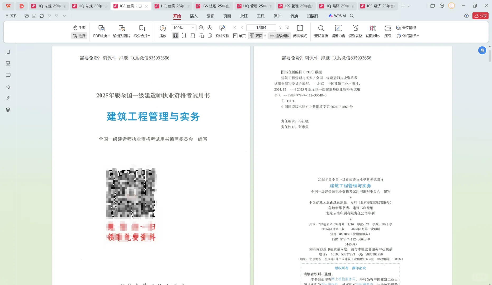Click Recognize Table tool
The width and height of the screenshot is (492, 285).
[x=355, y=31]
